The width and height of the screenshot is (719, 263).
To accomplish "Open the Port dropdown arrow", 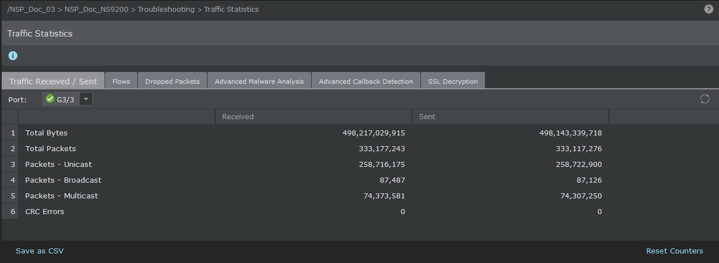I will click(86, 99).
